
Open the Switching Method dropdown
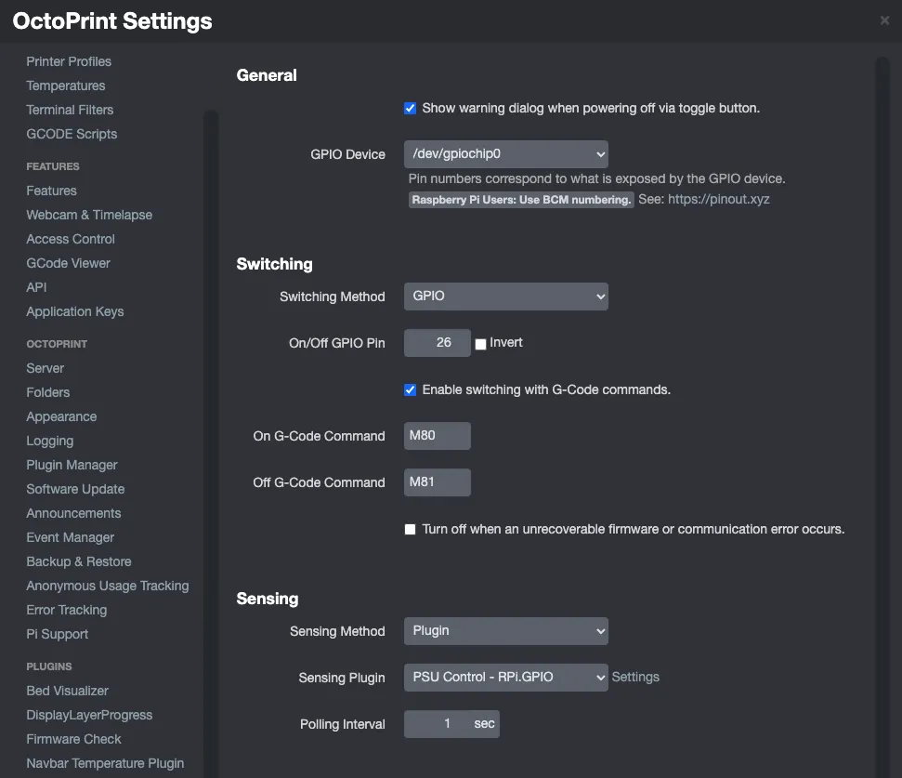(505, 296)
